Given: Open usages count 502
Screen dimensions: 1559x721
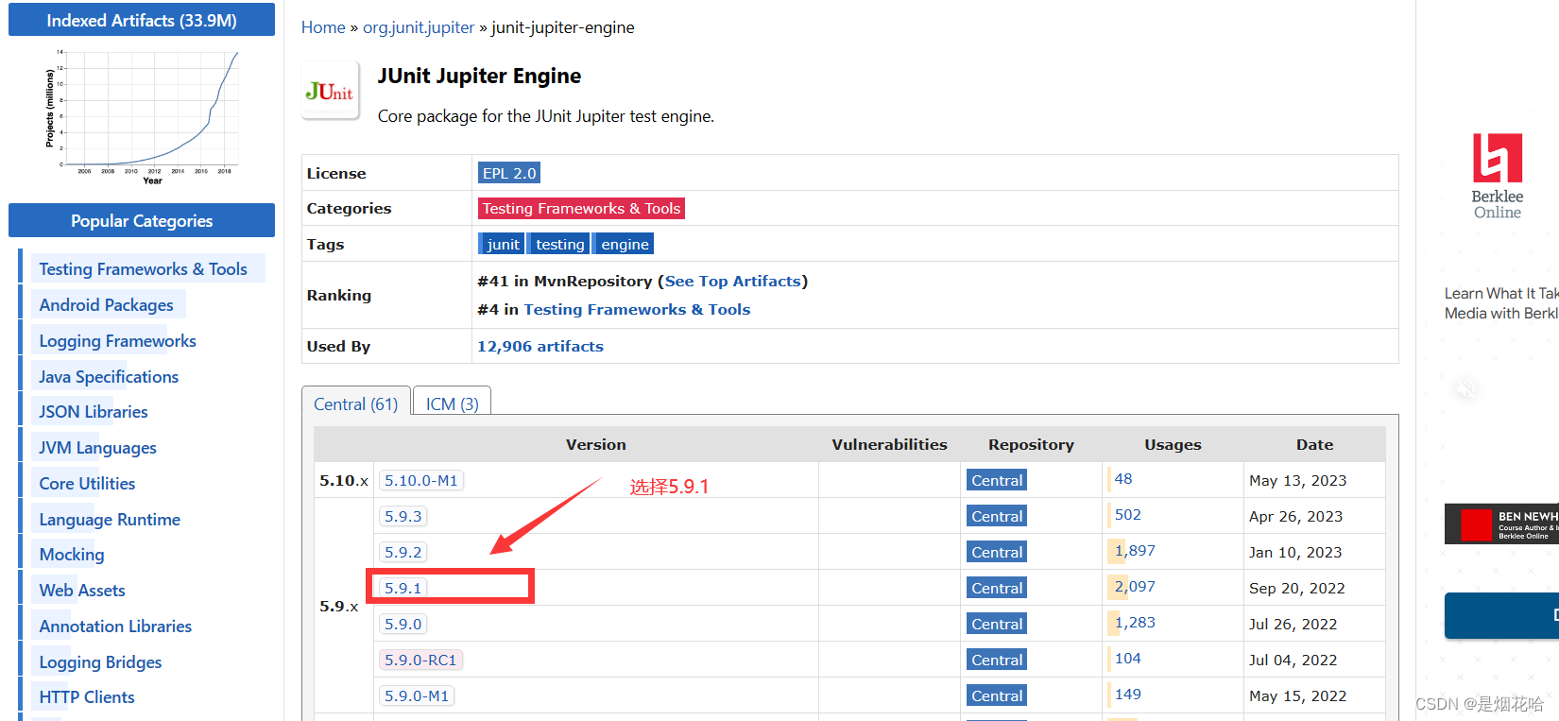Looking at the screenshot, I should coord(1128,514).
